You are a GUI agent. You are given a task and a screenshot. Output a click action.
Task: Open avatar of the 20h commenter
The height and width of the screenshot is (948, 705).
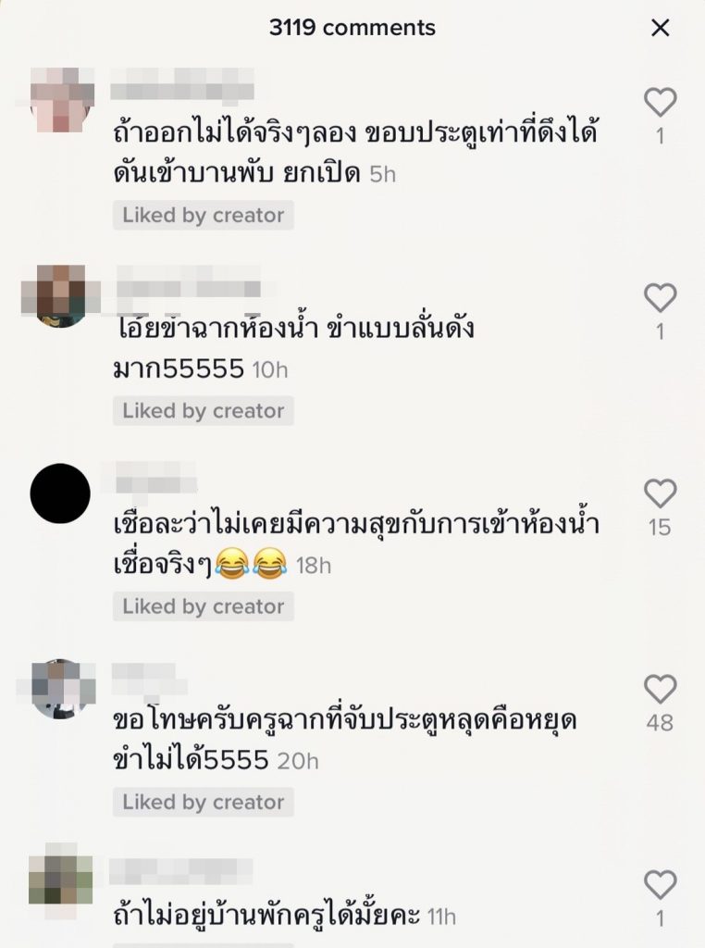point(60,689)
